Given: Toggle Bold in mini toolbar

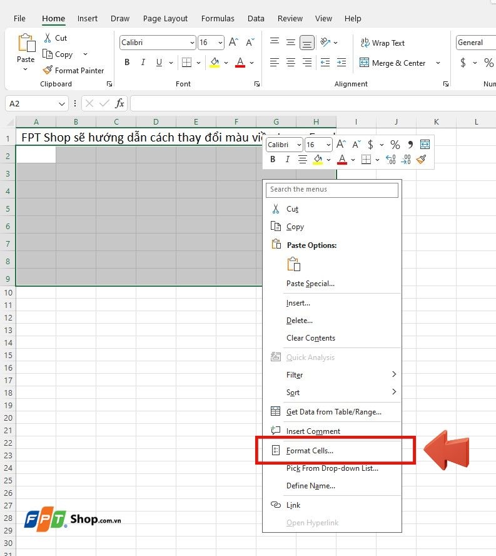Looking at the screenshot, I should point(273,160).
